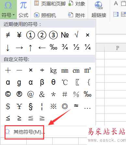The image size is (126, 145).
Task: Insert the © copyright symbol
Action: click(x=8, y=94)
